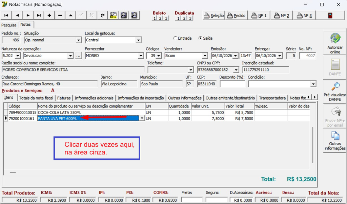Switch to Notas tab
The width and height of the screenshot is (347, 204).
25,24
